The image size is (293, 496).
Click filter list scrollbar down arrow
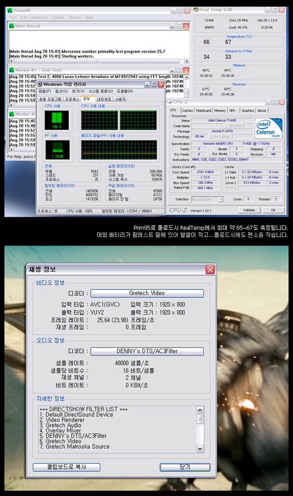click(200, 449)
